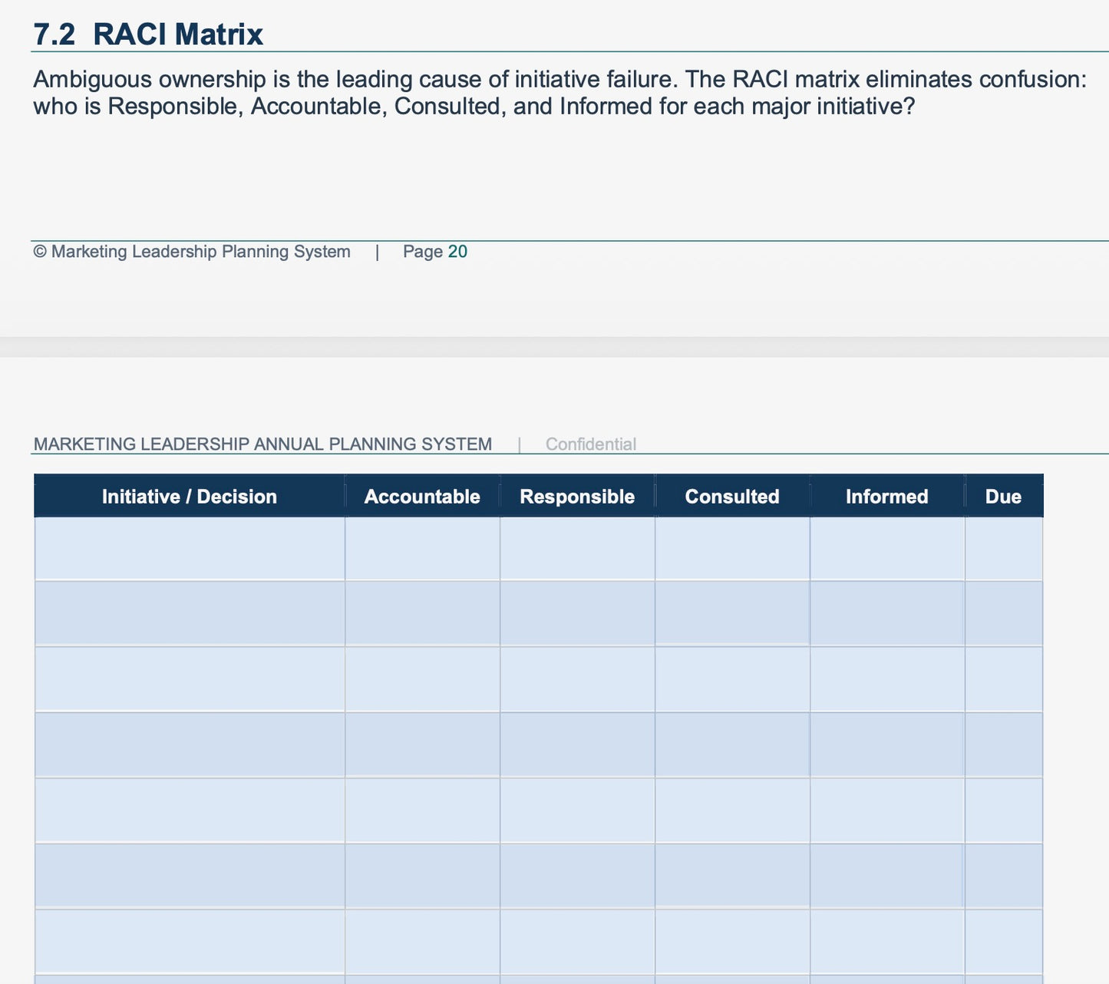Click the "© Marketing Leadership Planning System" footer text
The width and height of the screenshot is (1109, 984).
coord(192,252)
